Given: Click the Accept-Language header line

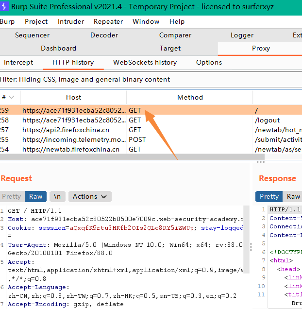Looking at the screenshot, I should tap(122, 292).
